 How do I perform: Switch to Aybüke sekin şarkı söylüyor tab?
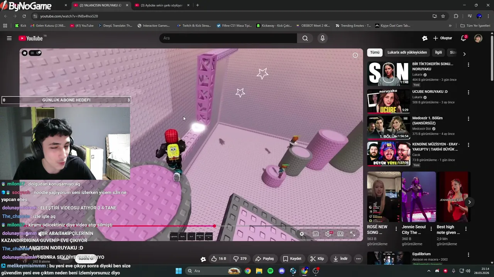(161, 5)
